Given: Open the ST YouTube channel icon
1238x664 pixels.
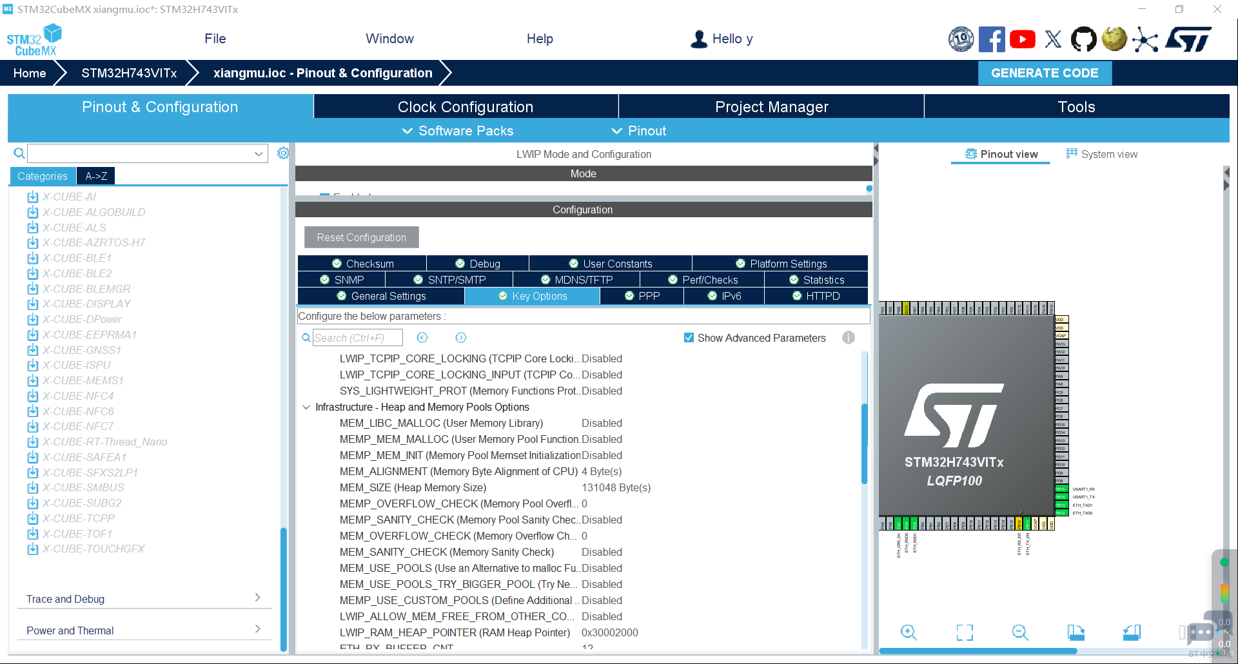Looking at the screenshot, I should [1023, 39].
